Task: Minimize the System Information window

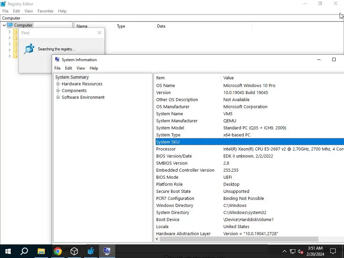Action: 319,59
